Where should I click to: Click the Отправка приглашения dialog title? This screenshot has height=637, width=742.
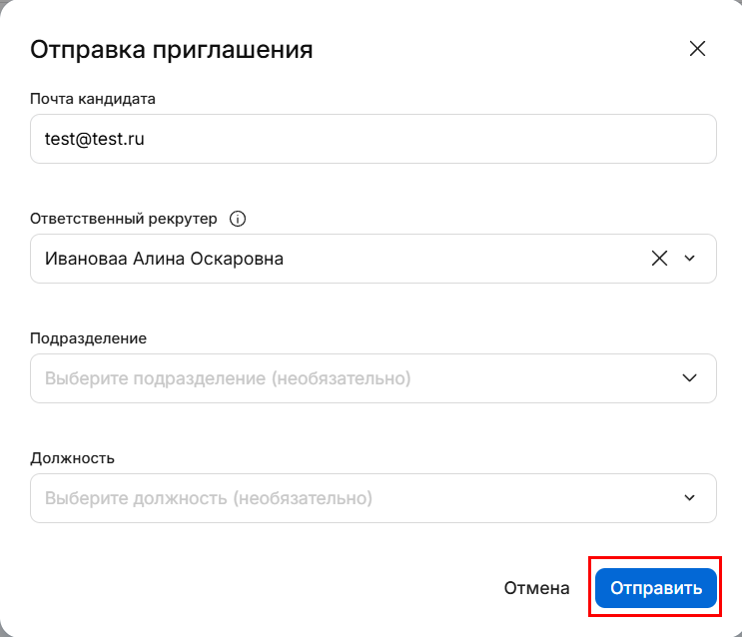172,49
